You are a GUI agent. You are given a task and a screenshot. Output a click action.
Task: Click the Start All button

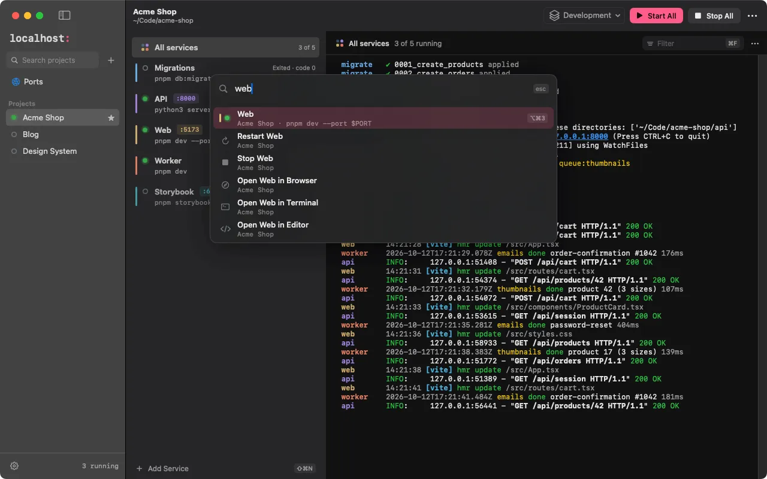[x=656, y=16]
